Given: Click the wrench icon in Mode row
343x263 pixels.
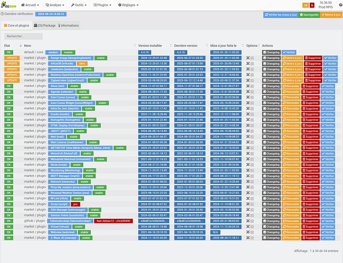Looking at the screenshot, I should click(x=248, y=165).
